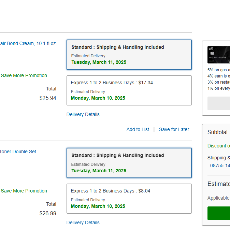Open Delivery Details for Toner Double Set
Screen dimensions: 230x230
[x=83, y=222]
